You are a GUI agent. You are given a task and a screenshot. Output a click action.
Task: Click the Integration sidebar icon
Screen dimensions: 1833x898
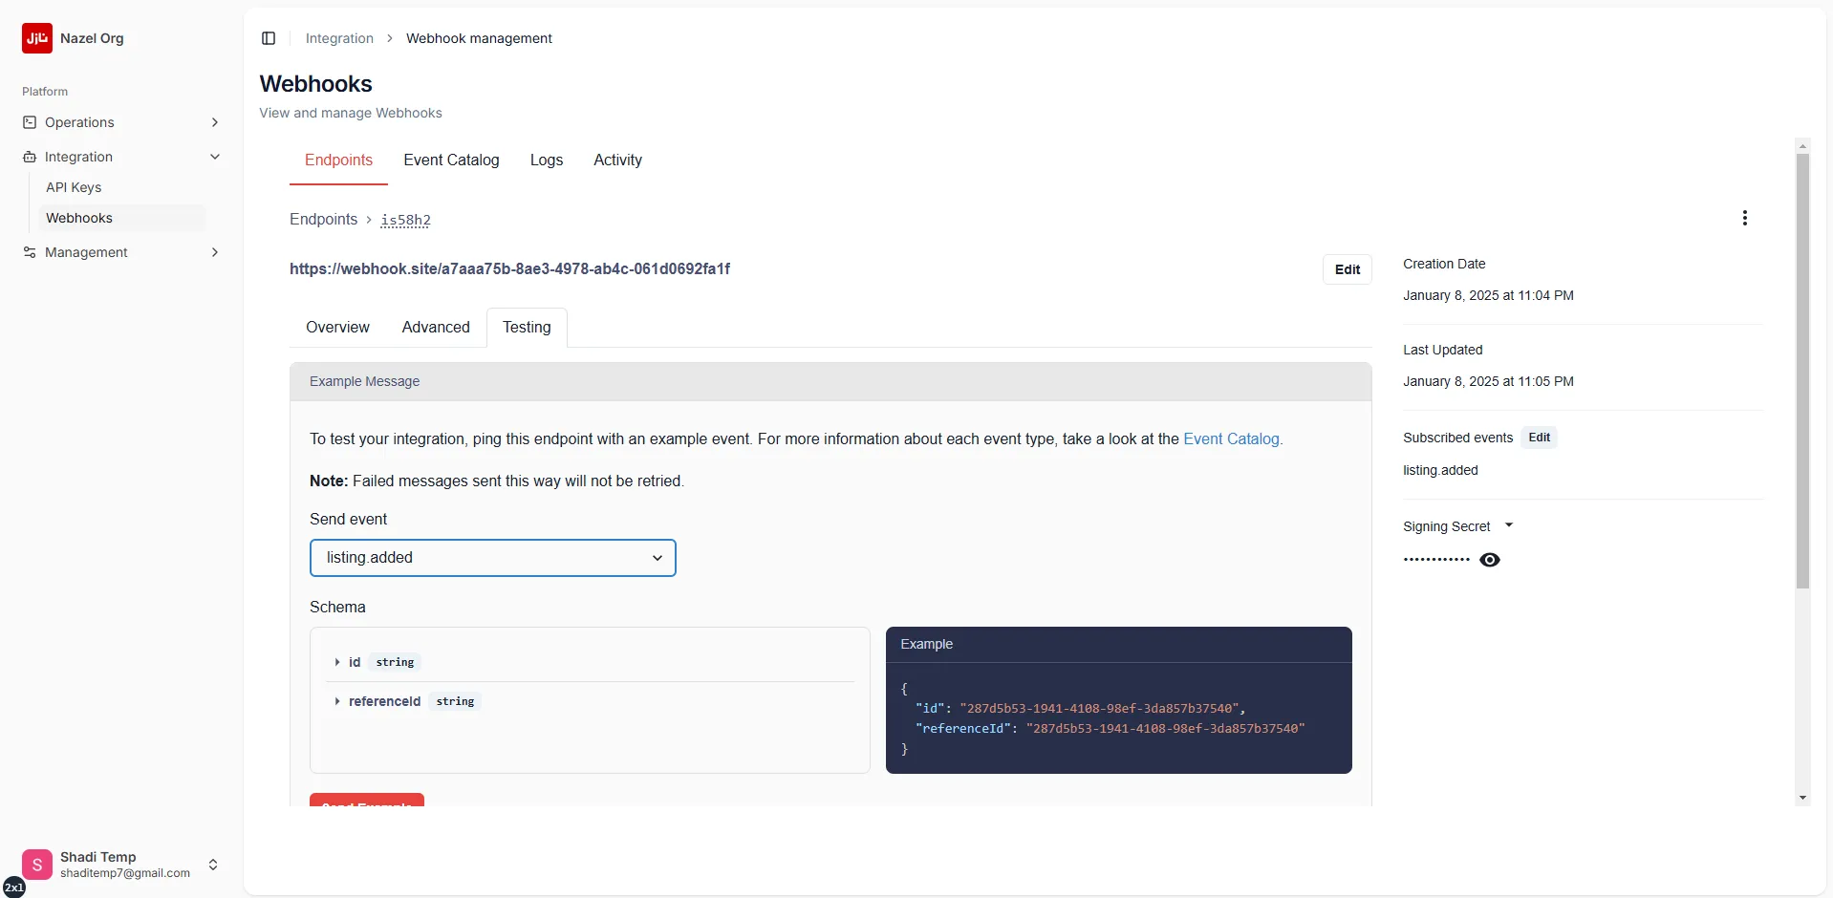(30, 156)
